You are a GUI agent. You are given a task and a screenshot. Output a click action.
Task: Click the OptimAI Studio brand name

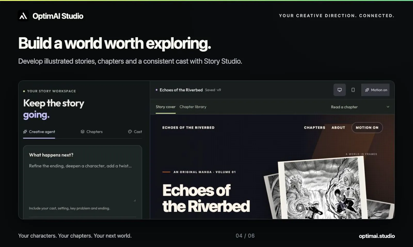[58, 16]
